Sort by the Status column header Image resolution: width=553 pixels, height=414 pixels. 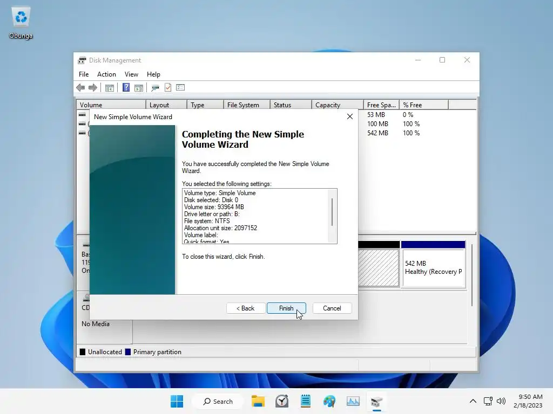[x=291, y=105]
